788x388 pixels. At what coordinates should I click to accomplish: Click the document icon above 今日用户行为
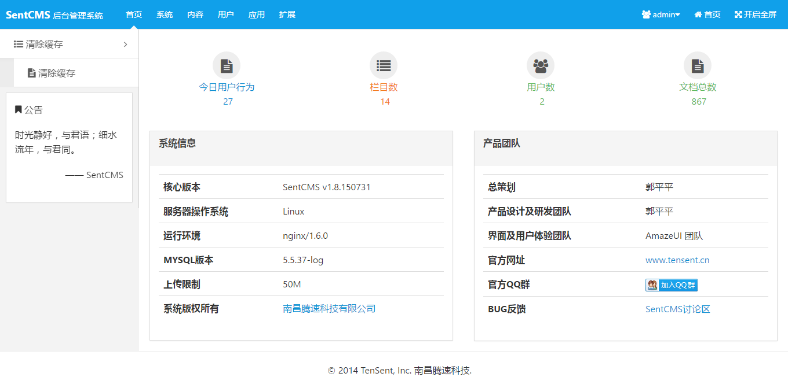227,66
